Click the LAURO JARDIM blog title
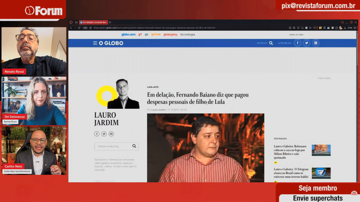Image resolution: width=360 pixels, height=202 pixels. tap(106, 119)
